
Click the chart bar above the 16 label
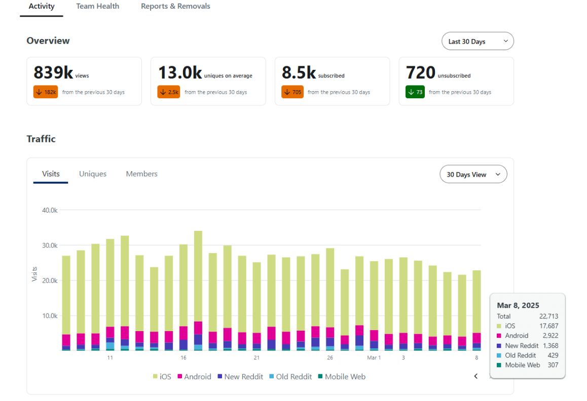[184, 297]
